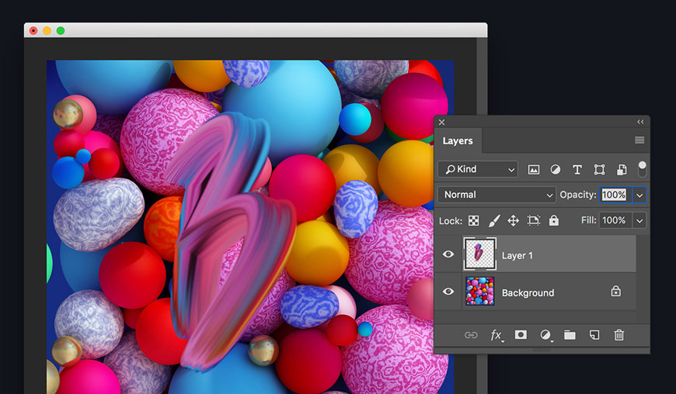The width and height of the screenshot is (676, 394).
Task: Open the Normal blend mode dropdown
Action: [497, 195]
